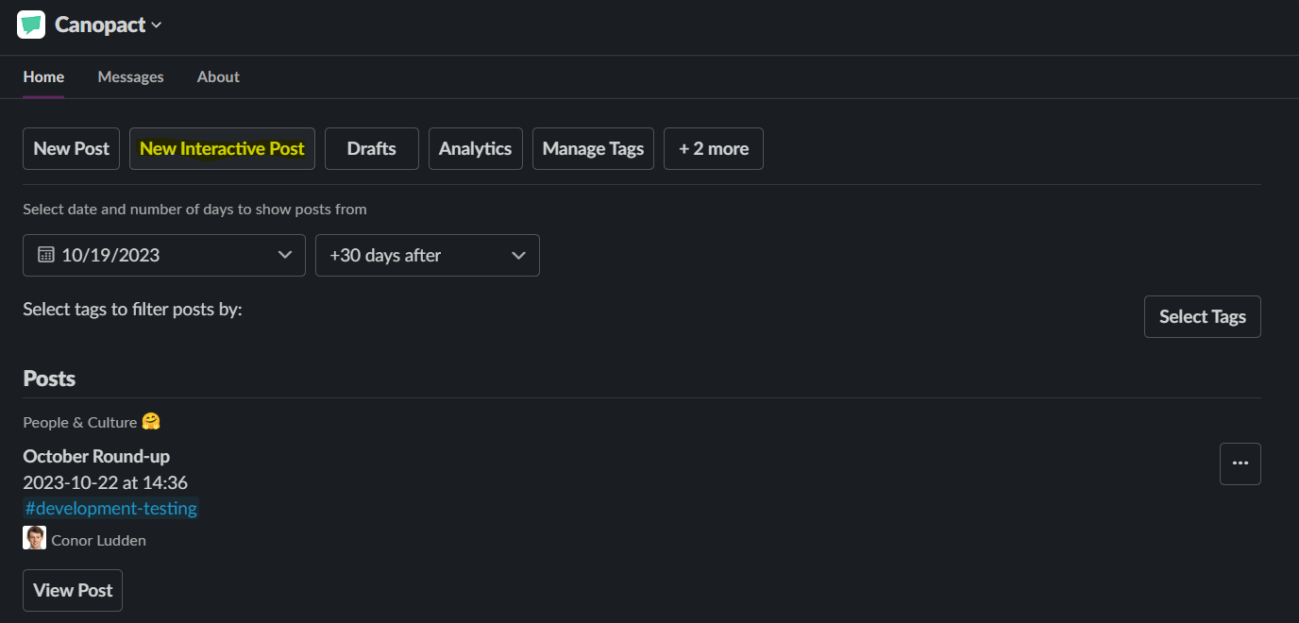This screenshot has height=623, width=1299.
Task: Click the Posts section heading
Action: 49,379
